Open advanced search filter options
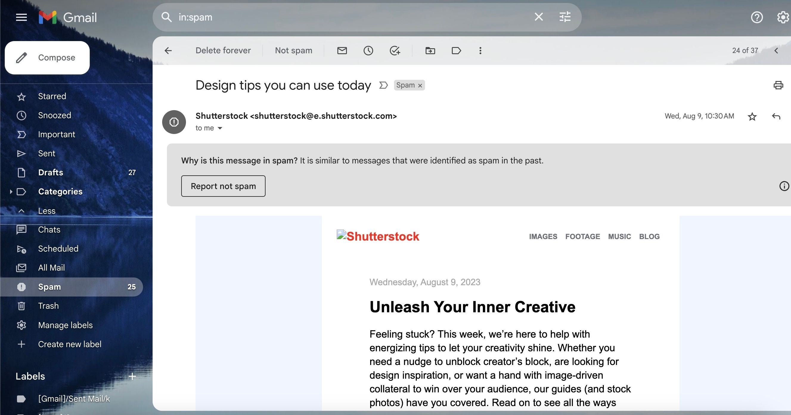The height and width of the screenshot is (415, 791). [565, 17]
